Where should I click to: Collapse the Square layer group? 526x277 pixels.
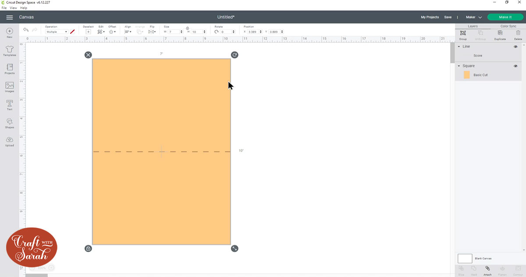[x=460, y=65]
